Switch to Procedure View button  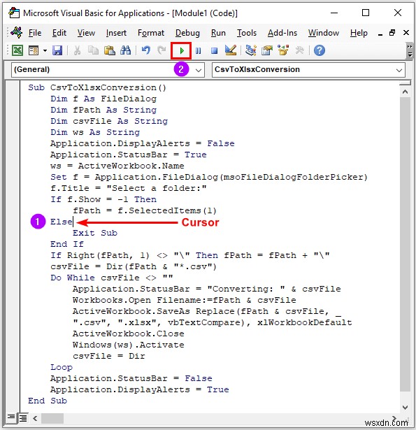(x=11, y=418)
